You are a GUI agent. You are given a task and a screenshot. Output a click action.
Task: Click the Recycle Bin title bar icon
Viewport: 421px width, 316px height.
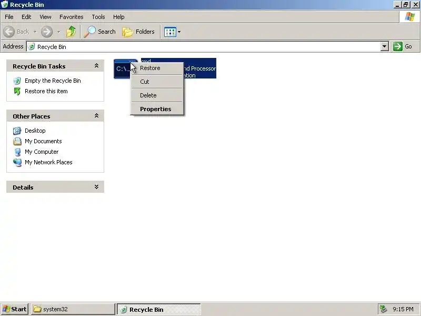click(5, 5)
